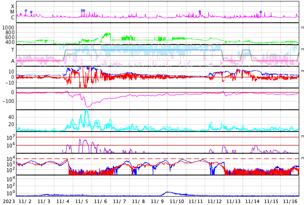Click the "11/10" date label
This screenshot has width=307, height=205.
177,201
